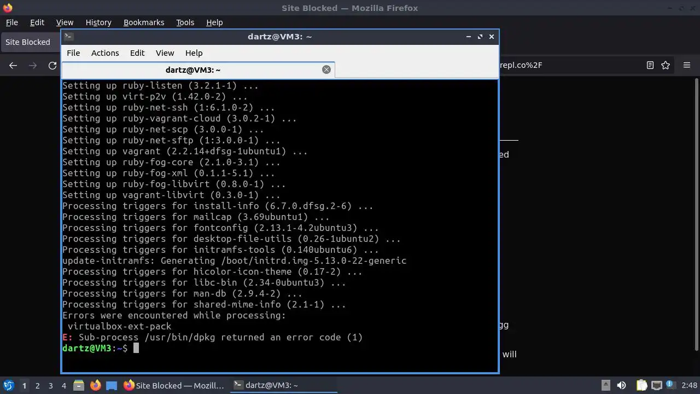
Task: Launch Firefox from the taskbar quick launcher
Action: [x=95, y=385]
